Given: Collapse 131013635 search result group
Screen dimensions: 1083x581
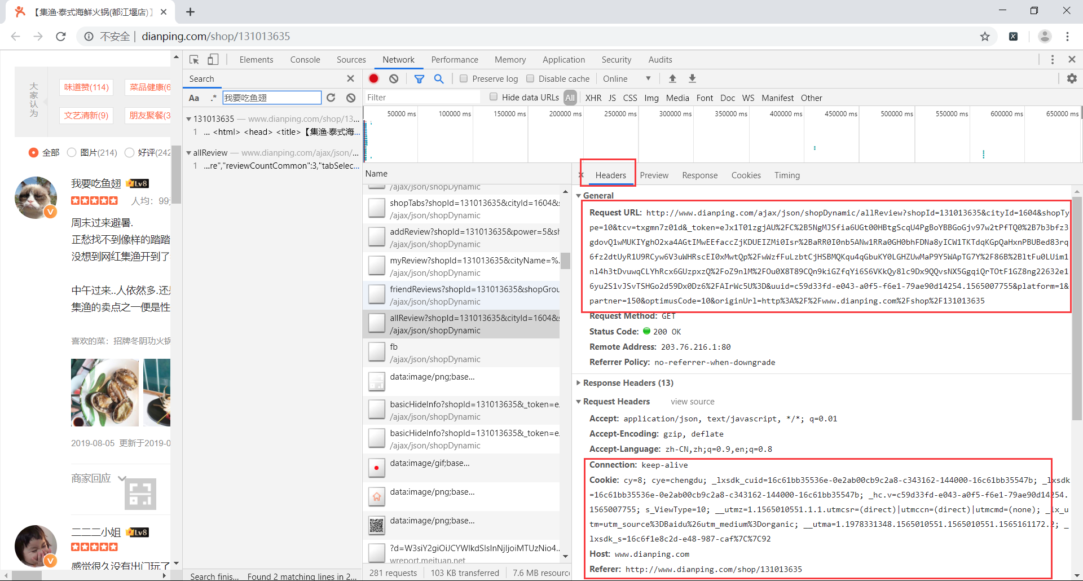Looking at the screenshot, I should [188, 119].
